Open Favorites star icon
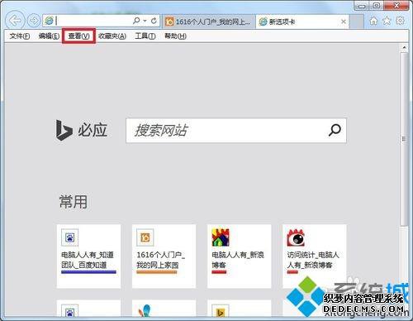This screenshot has width=413, height=321. coord(387,21)
